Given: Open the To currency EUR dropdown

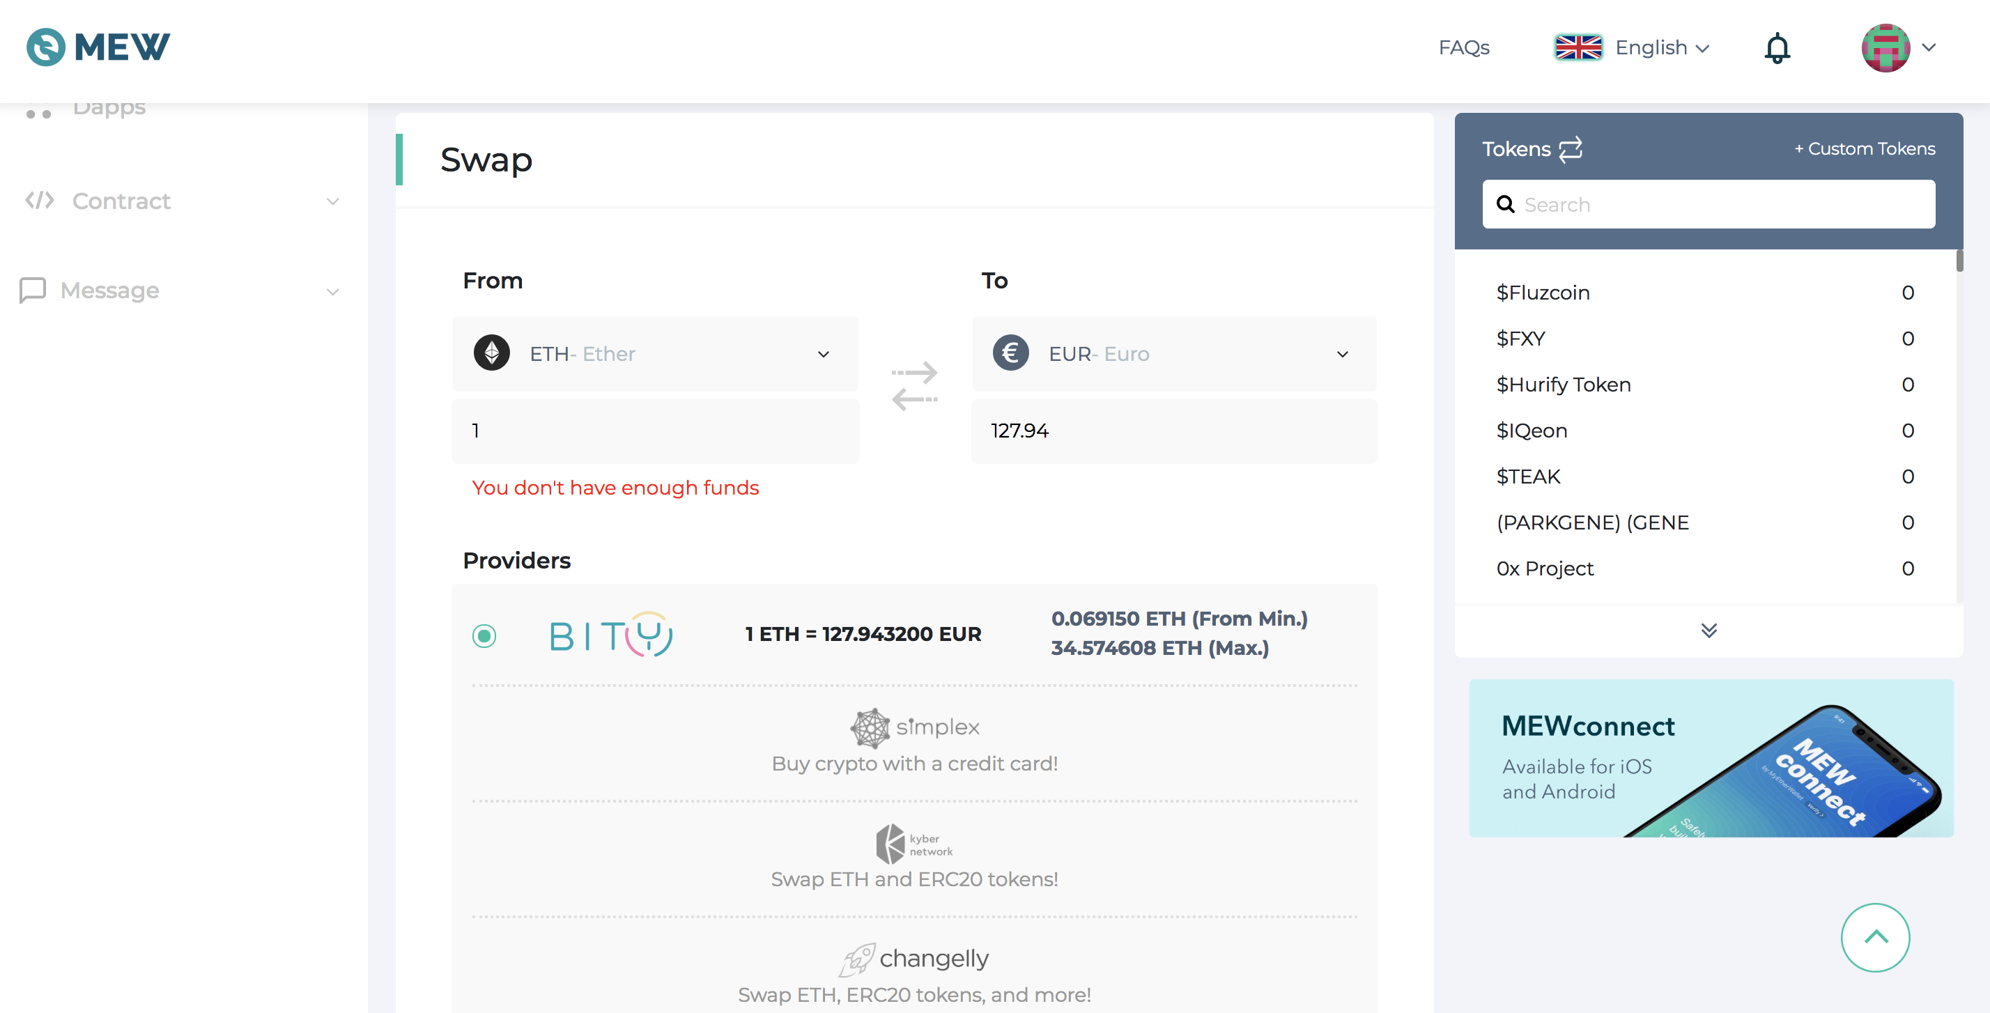Looking at the screenshot, I should 1174,354.
